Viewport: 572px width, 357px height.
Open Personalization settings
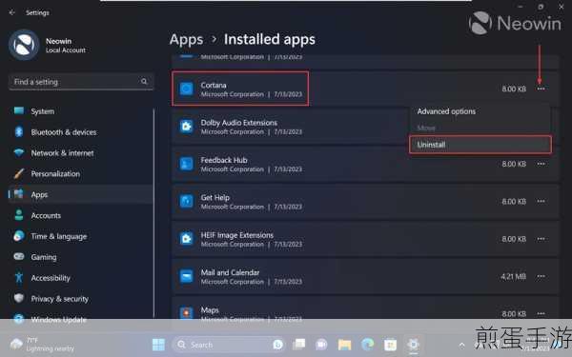(x=81, y=174)
